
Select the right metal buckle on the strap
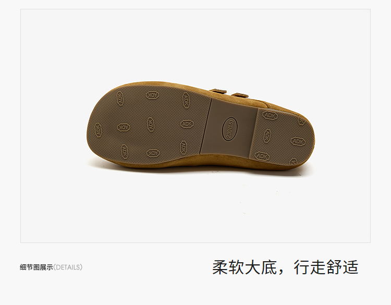coord(241,95)
